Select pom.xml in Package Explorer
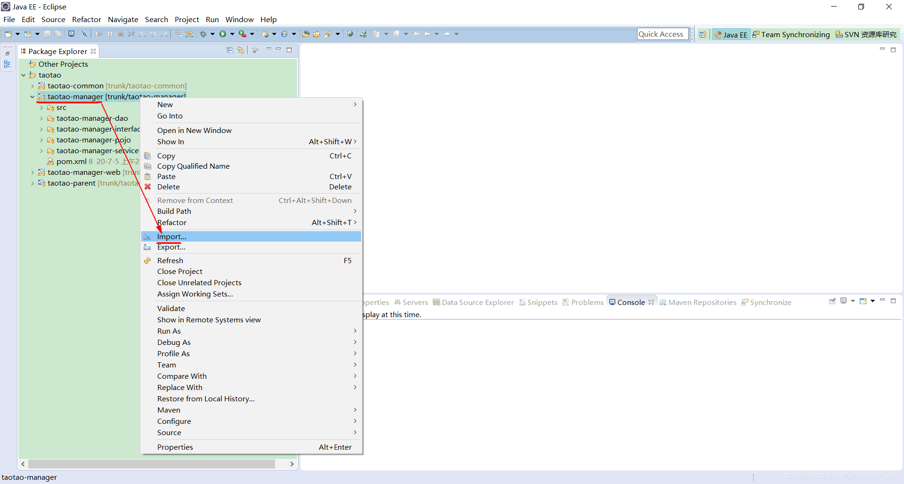The image size is (904, 484). [71, 162]
